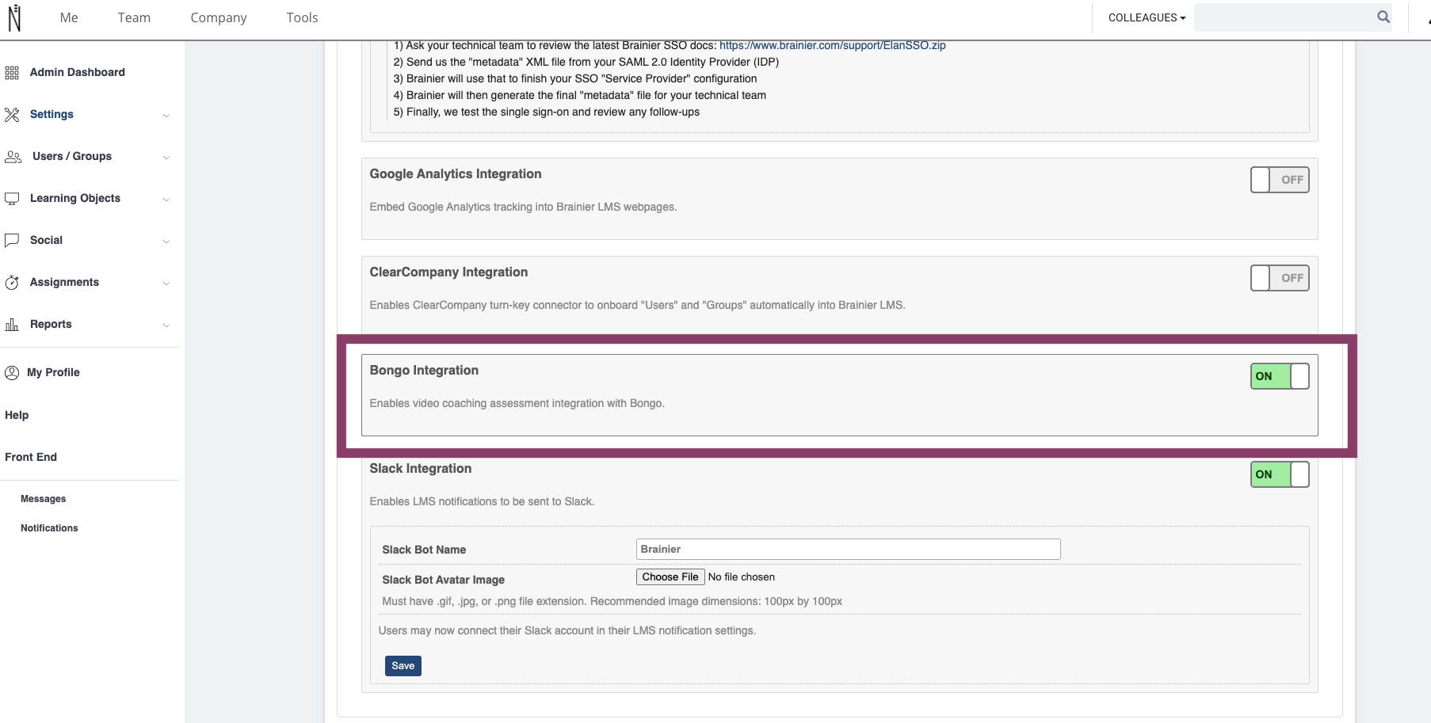Expand the Reports sidebar chevron
This screenshot has width=1431, height=723.
[166, 325]
